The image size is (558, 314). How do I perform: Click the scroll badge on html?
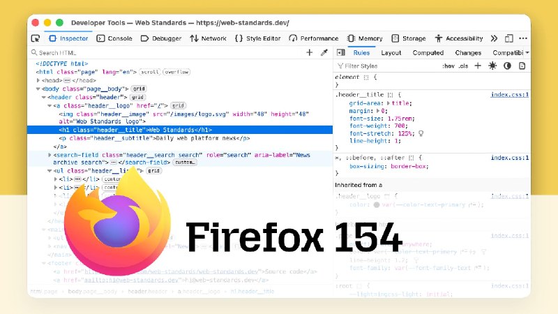[150, 72]
